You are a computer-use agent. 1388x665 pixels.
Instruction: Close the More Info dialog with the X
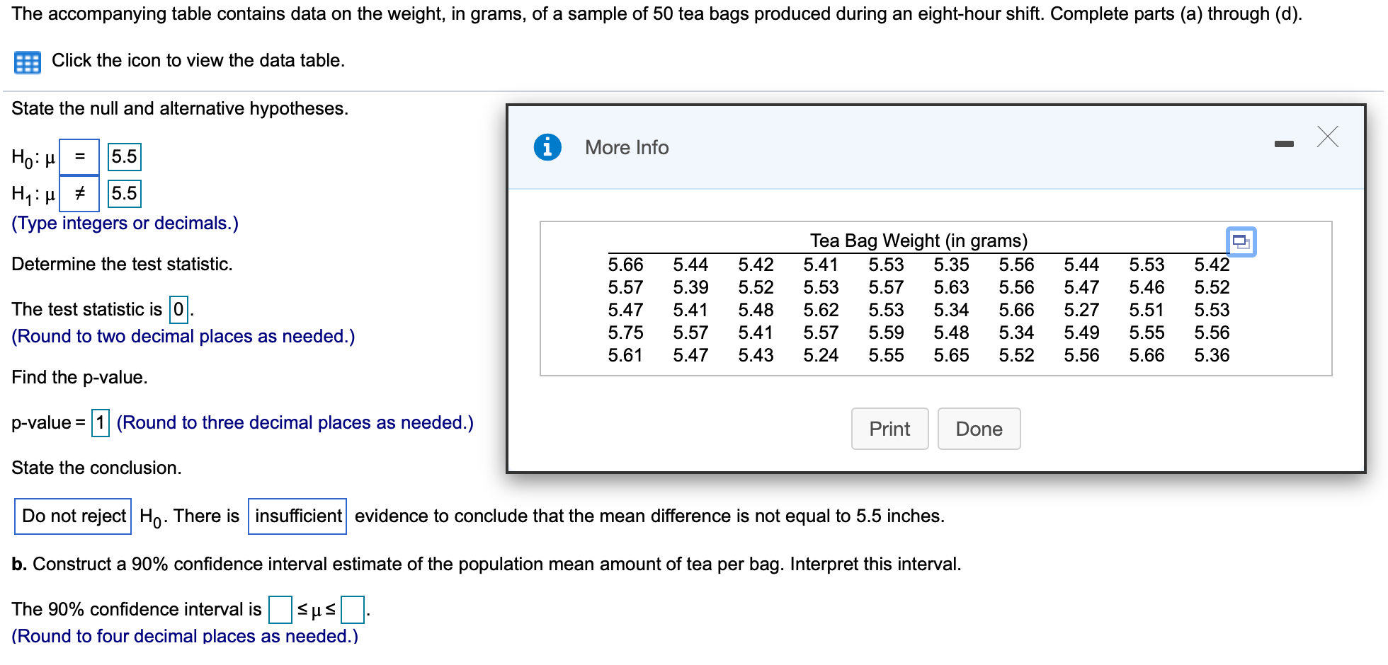[x=1328, y=136]
